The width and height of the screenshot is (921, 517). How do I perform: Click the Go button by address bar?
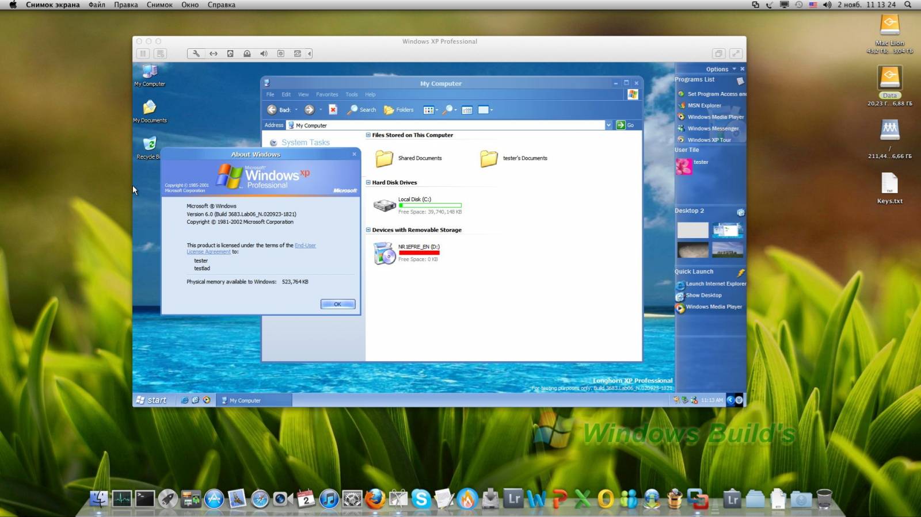625,125
